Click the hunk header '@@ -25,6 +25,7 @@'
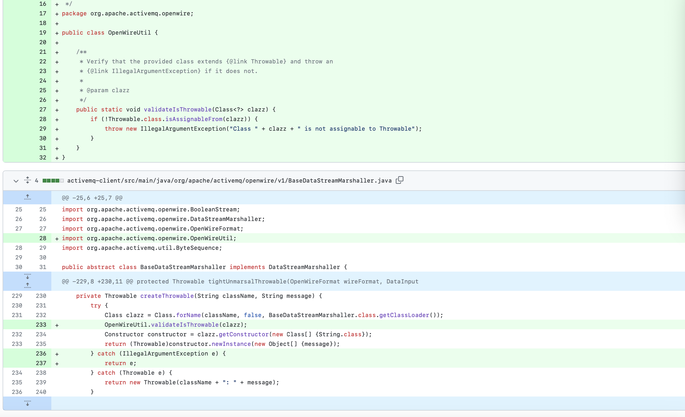This screenshot has width=685, height=417. click(92, 198)
